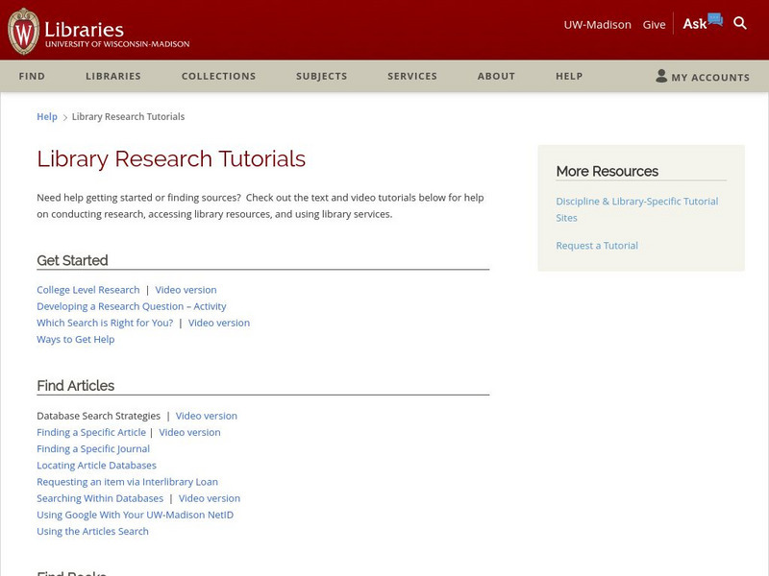The height and width of the screenshot is (576, 769).
Task: Open the Find menu
Action: coord(32,76)
